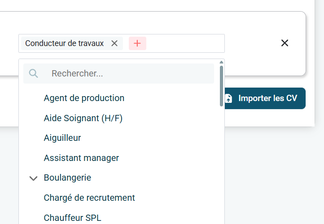
Task: Click the Importer les CV button
Action: click(265, 98)
